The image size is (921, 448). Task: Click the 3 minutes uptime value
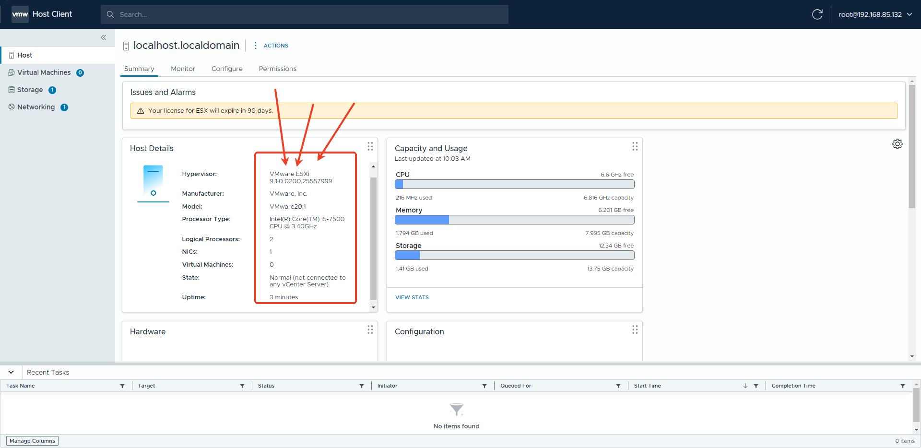pyautogui.click(x=284, y=297)
